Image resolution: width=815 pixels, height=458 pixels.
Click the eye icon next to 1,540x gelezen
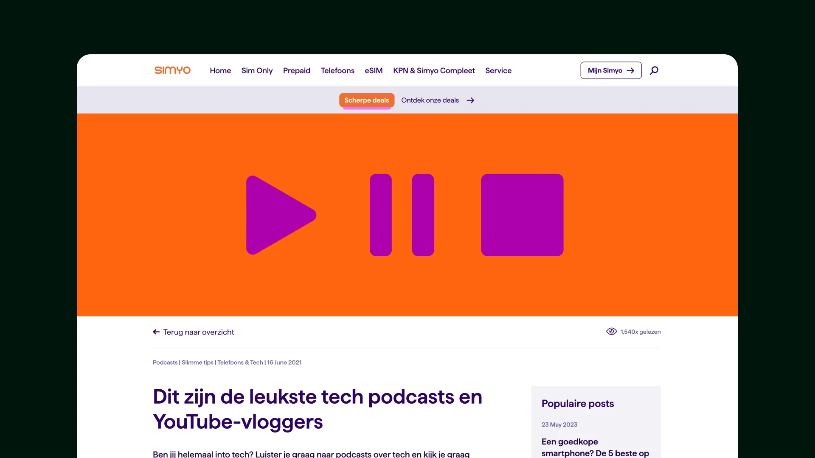pos(611,331)
